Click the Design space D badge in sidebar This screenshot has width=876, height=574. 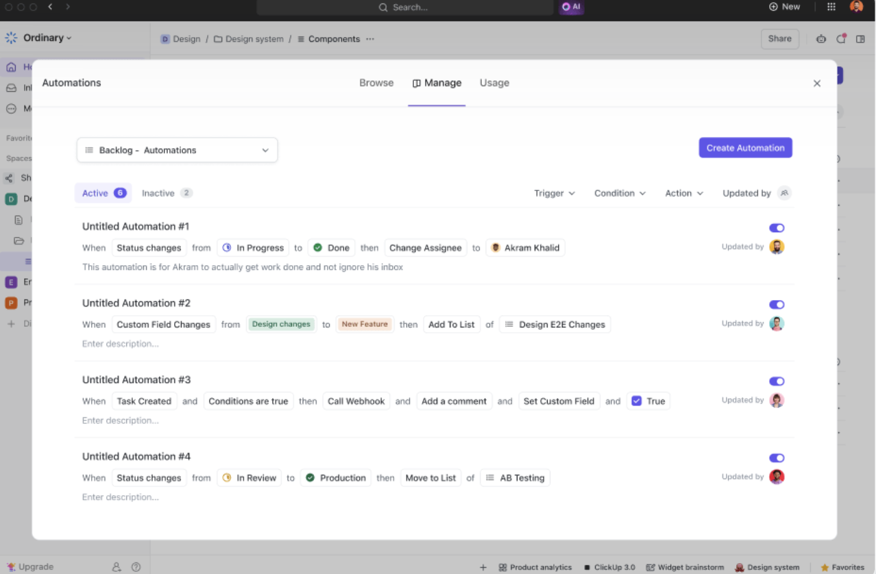coord(11,199)
